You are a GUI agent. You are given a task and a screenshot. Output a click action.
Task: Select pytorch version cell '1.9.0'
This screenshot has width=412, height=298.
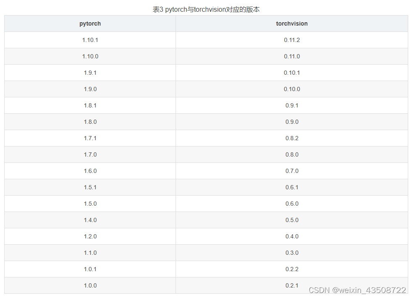90,89
